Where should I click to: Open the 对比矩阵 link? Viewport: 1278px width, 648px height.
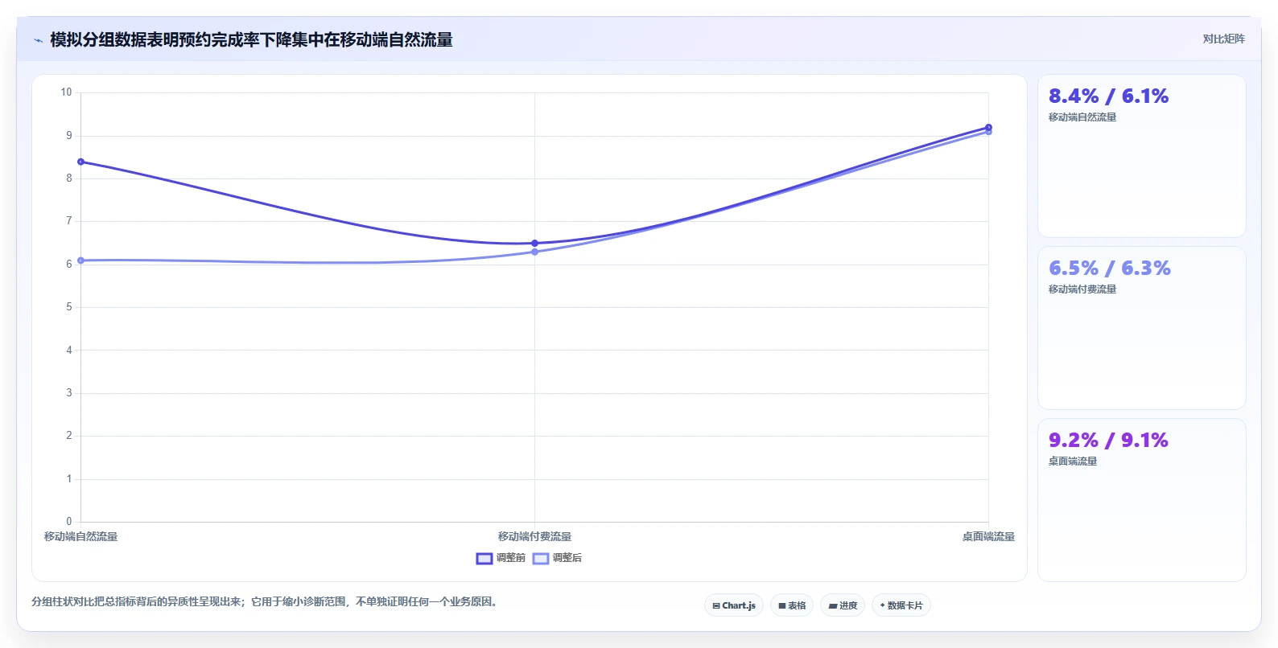pyautogui.click(x=1223, y=39)
